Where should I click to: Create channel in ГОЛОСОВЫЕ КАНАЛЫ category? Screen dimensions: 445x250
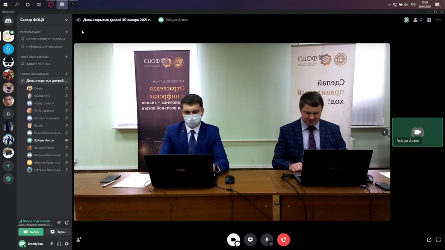[66, 74]
